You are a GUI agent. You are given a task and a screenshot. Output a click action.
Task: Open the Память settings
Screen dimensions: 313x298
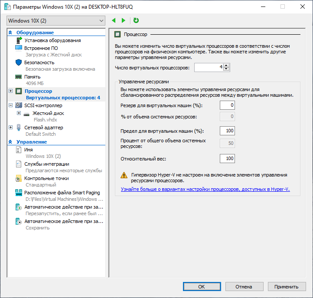33,77
